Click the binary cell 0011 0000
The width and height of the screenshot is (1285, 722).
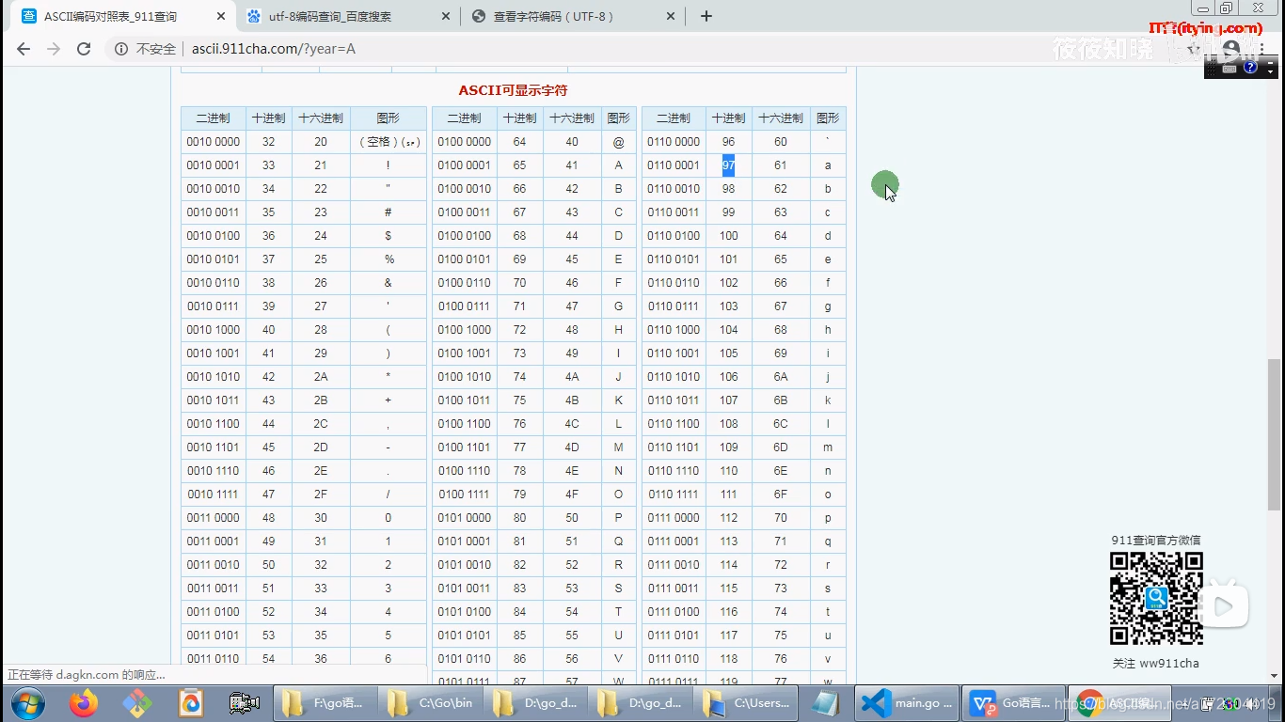coord(213,518)
